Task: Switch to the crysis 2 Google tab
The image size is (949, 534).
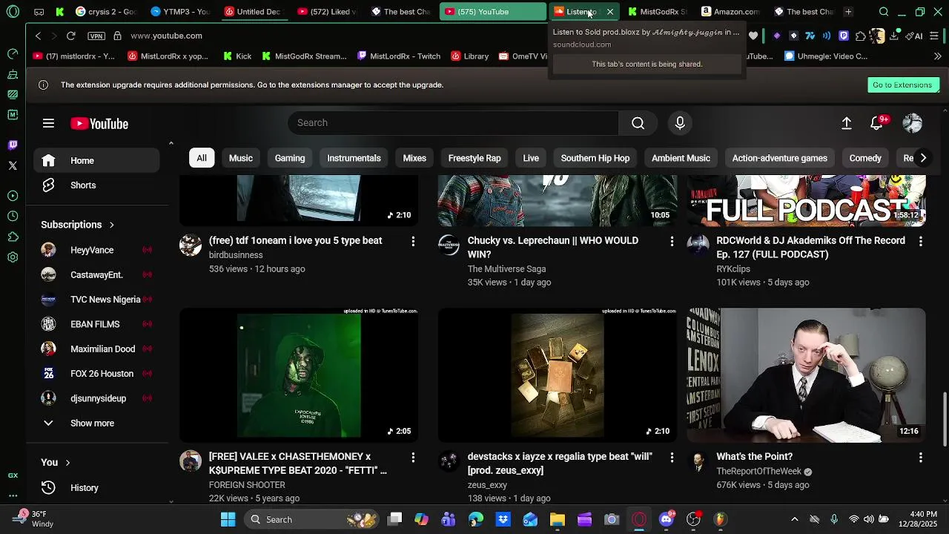Action: click(x=108, y=12)
